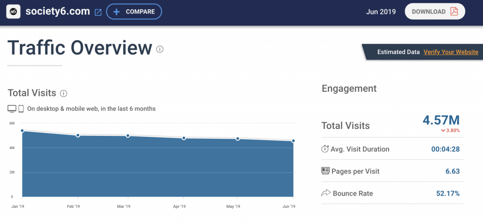The height and width of the screenshot is (222, 483).
Task: Select the May '19 data point on chart
Action: click(238, 139)
